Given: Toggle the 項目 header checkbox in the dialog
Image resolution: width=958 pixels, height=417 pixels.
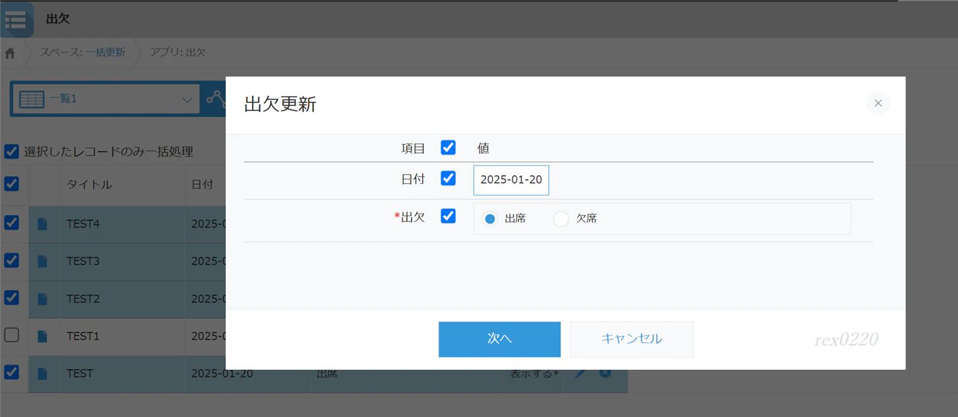Looking at the screenshot, I should click(448, 148).
